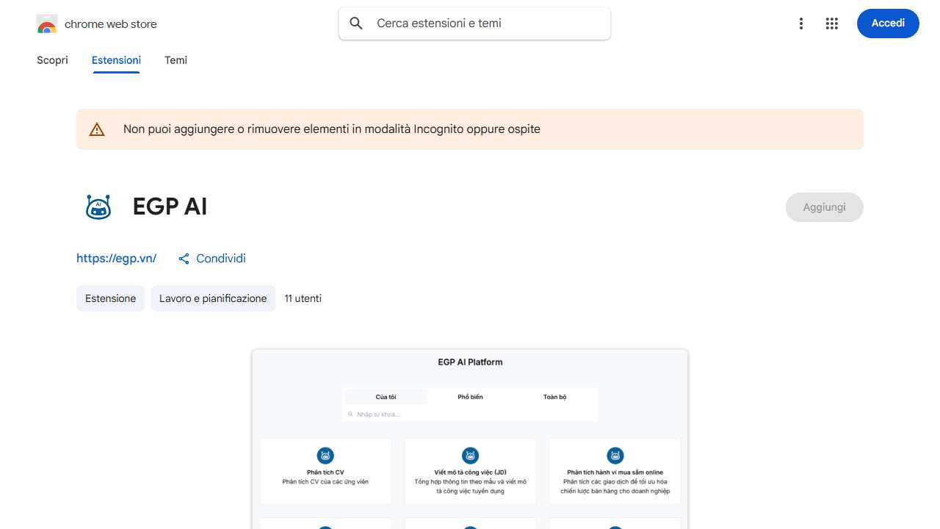Click the Cerca estensioni e temi field
Image resolution: width=940 pixels, height=529 pixels.
(x=485, y=24)
